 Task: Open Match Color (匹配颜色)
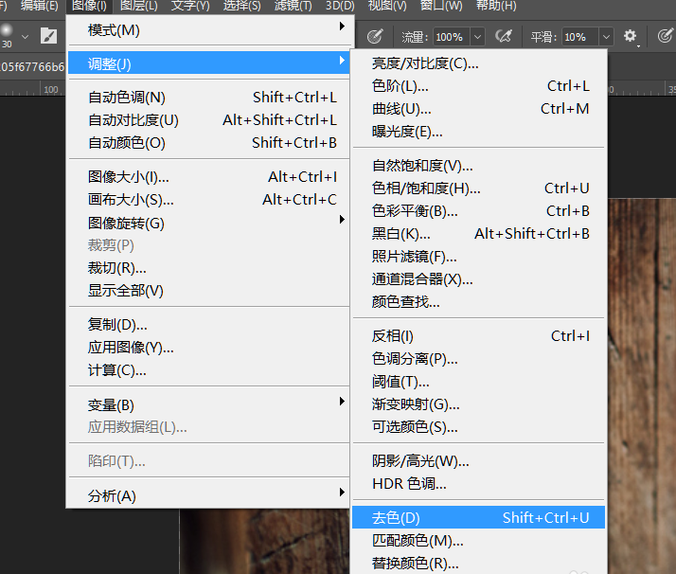tap(478, 540)
